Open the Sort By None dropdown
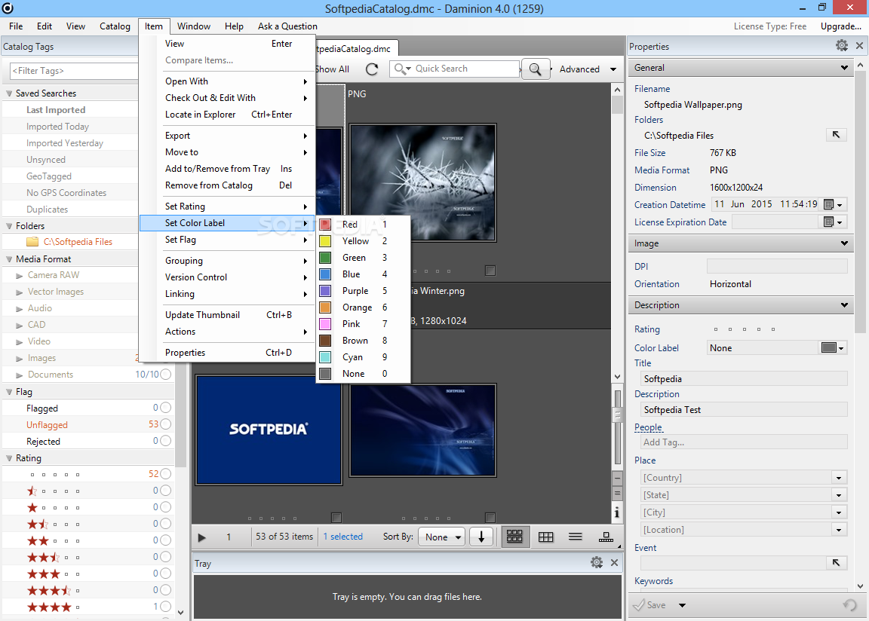 (x=442, y=537)
